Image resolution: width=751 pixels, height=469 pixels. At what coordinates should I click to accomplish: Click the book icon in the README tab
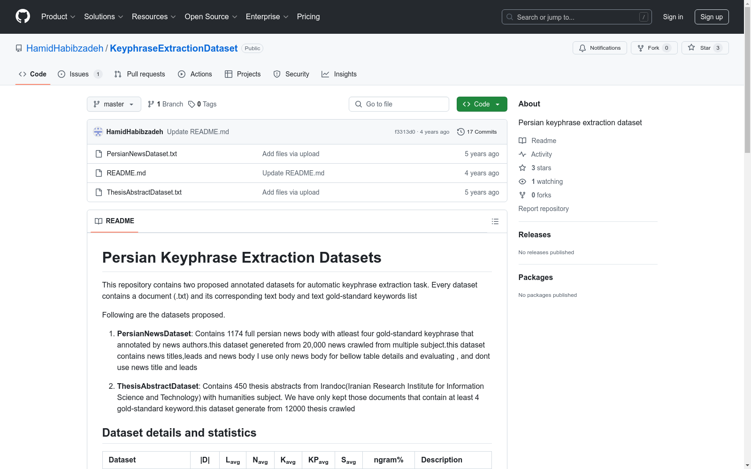pyautogui.click(x=99, y=221)
